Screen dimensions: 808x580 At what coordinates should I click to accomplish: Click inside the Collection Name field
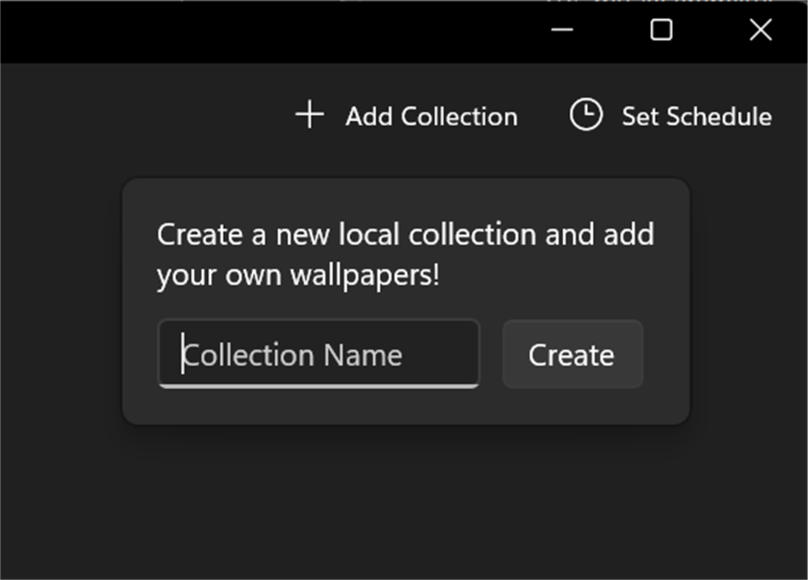coord(318,354)
